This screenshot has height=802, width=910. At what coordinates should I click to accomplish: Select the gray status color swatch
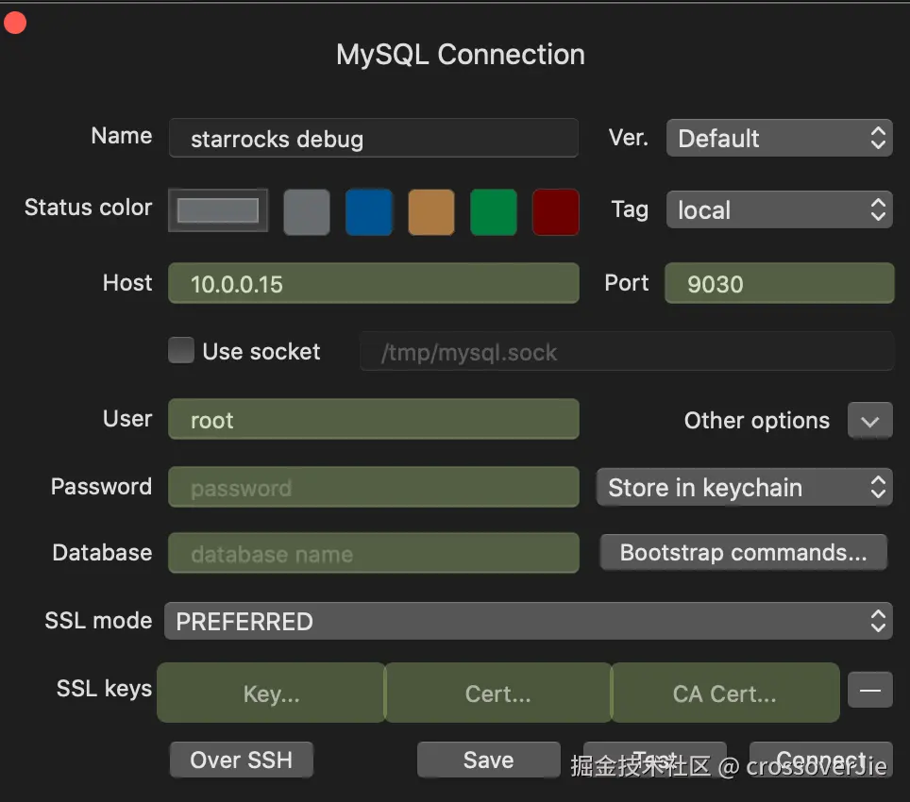(307, 211)
